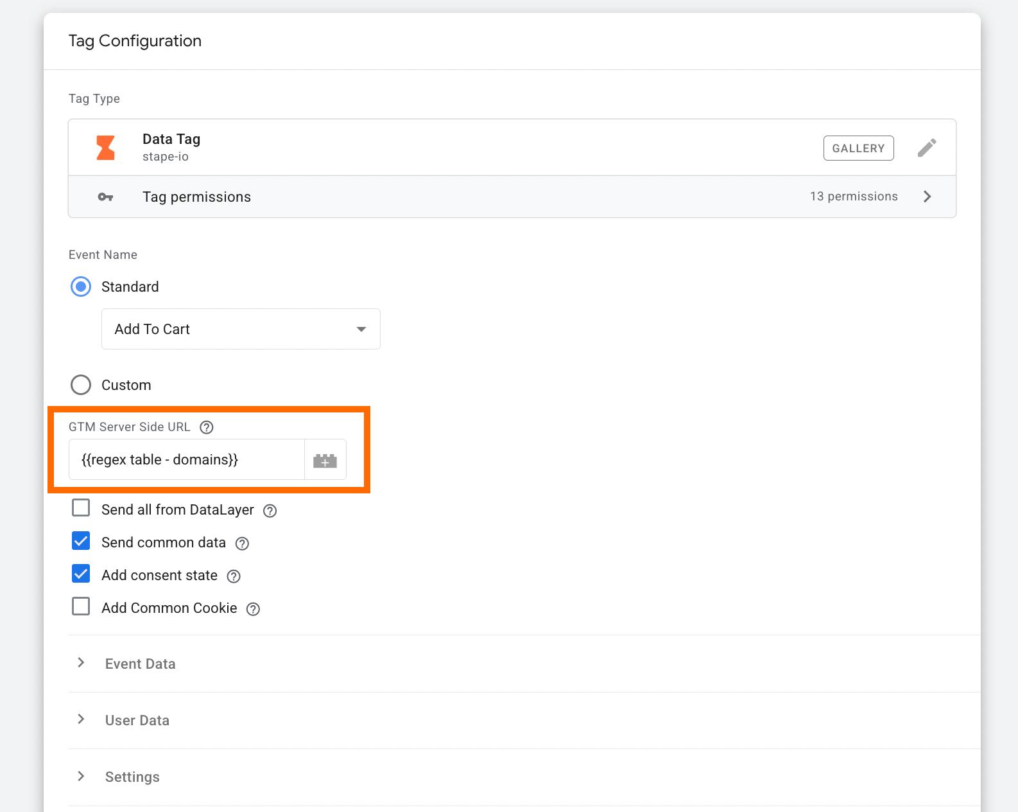Select the Custom event name radio button
The height and width of the screenshot is (812, 1018).
[81, 385]
